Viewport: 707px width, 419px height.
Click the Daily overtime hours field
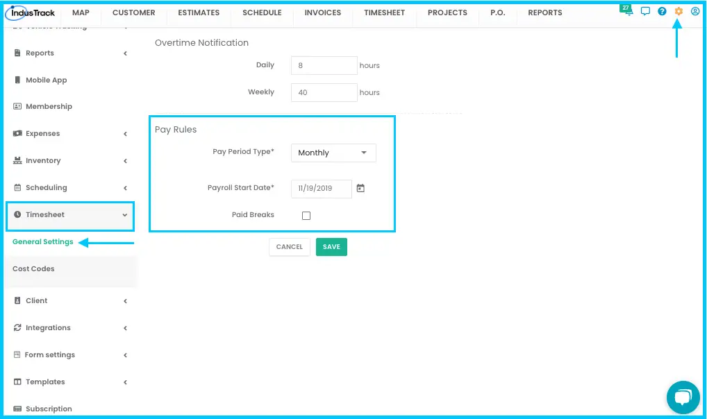pyautogui.click(x=324, y=65)
